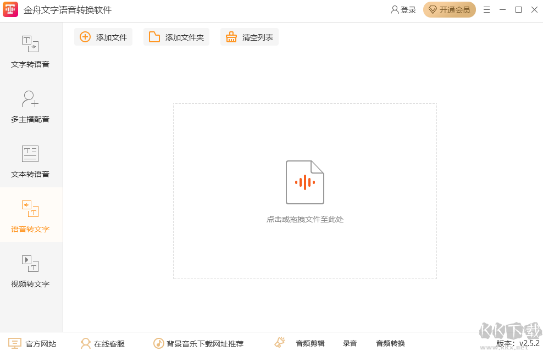This screenshot has height=351, width=543.
Task: Add files with 添加文件 button
Action: [103, 37]
